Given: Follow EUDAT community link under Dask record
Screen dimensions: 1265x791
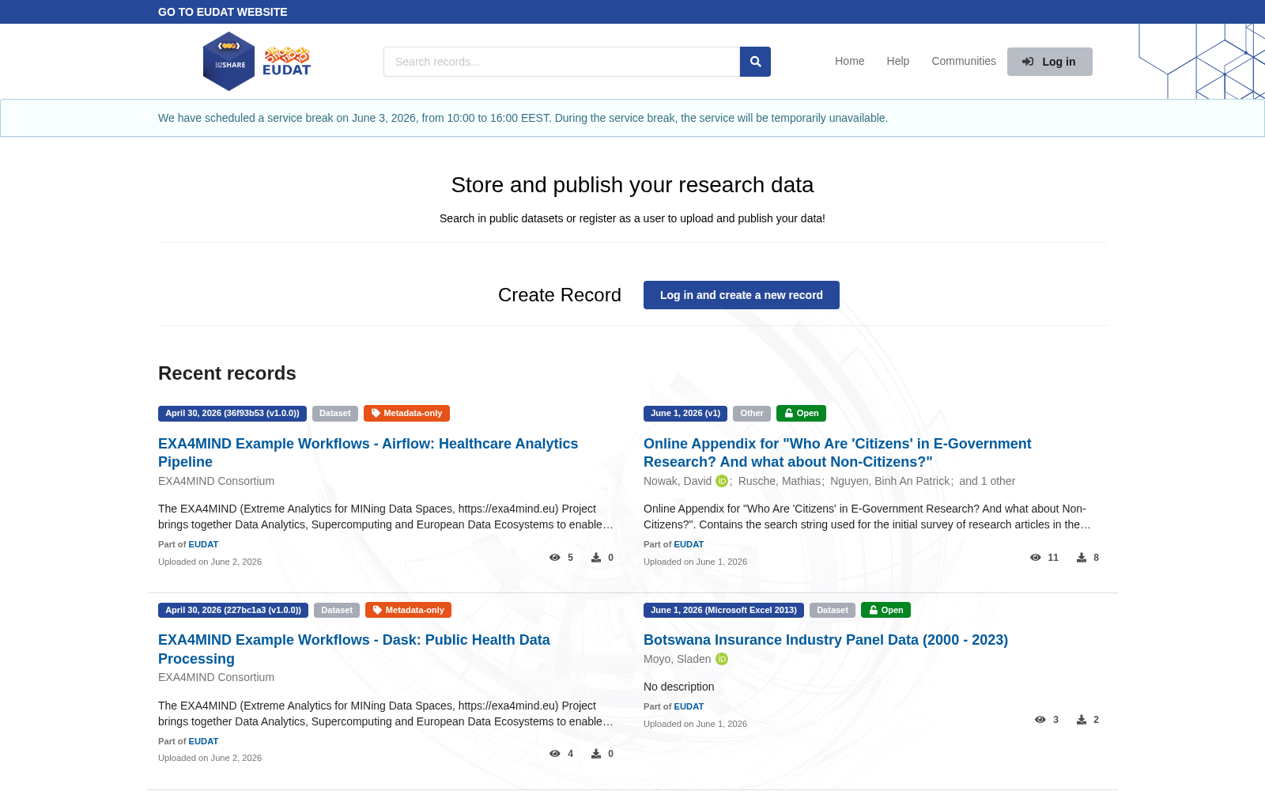Looking at the screenshot, I should (203, 741).
